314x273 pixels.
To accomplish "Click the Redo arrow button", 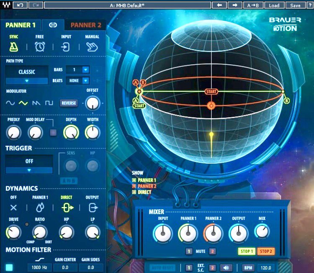I will 36,5.
